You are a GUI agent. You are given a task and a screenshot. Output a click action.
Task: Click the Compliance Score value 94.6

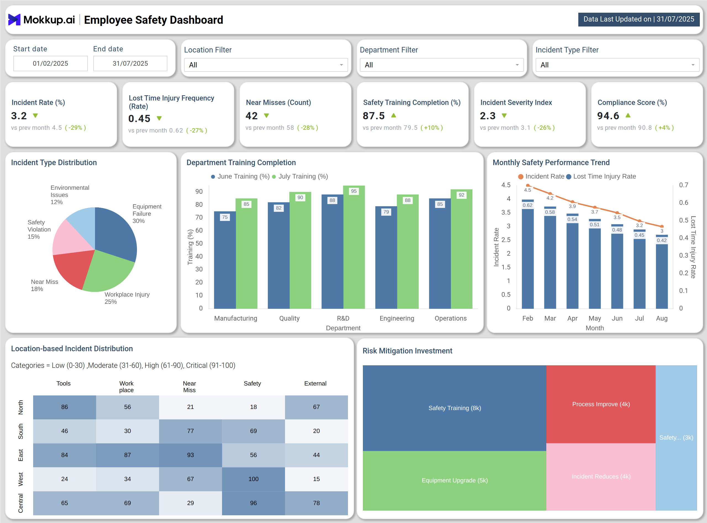608,116
